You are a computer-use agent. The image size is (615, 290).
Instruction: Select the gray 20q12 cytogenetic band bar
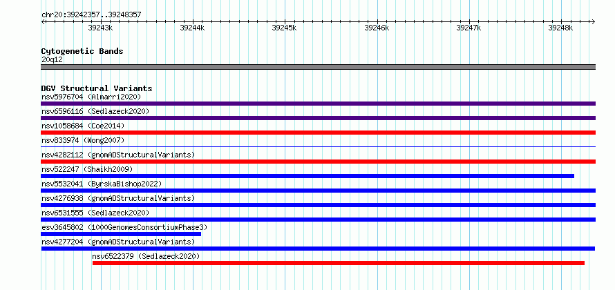pyautogui.click(x=318, y=67)
